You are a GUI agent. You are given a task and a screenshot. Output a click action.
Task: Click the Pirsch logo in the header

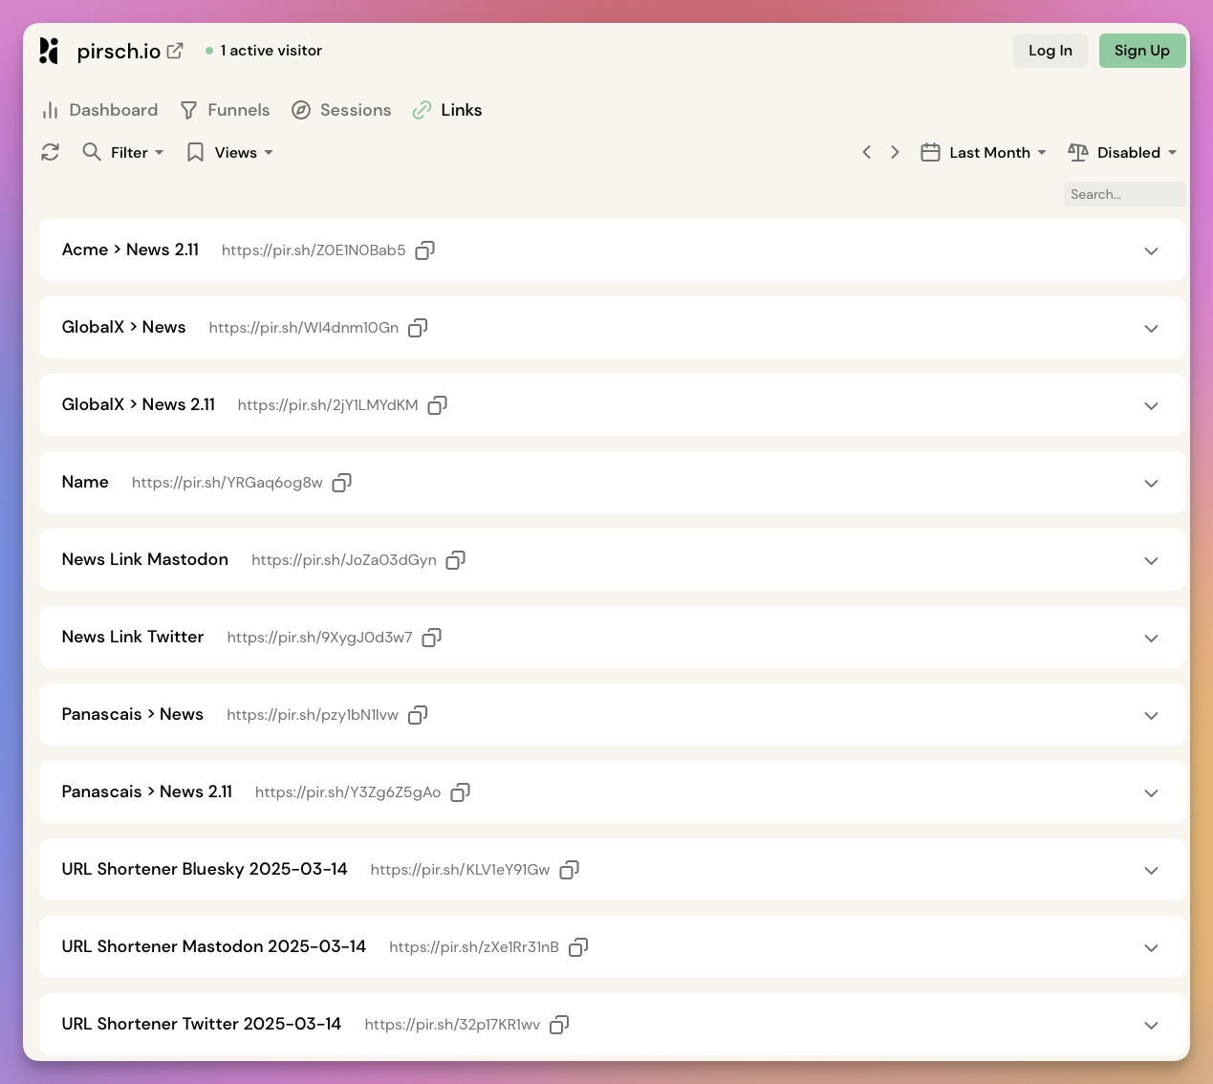(49, 50)
